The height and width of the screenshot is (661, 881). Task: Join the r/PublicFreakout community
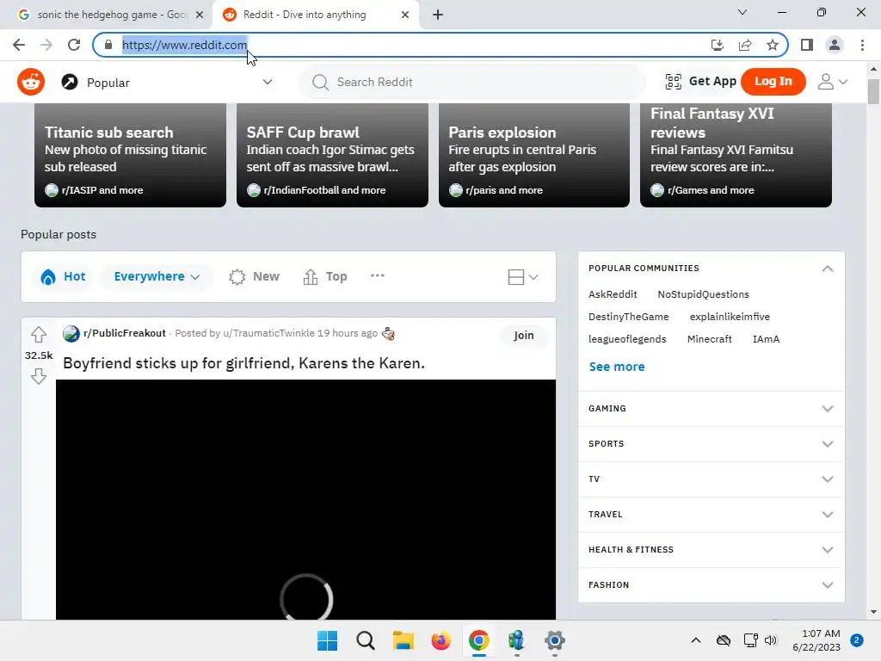[x=524, y=336]
